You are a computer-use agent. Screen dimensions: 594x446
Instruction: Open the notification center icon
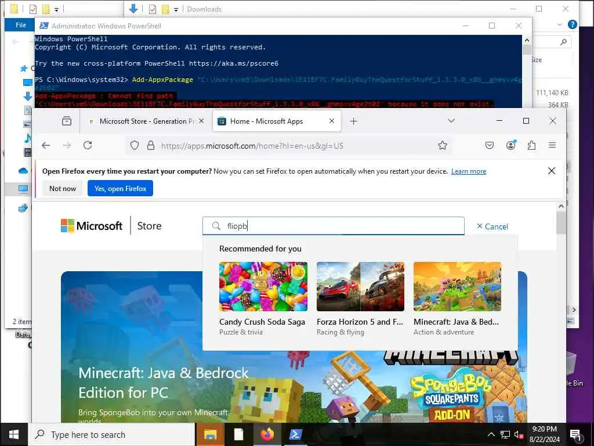click(x=575, y=434)
